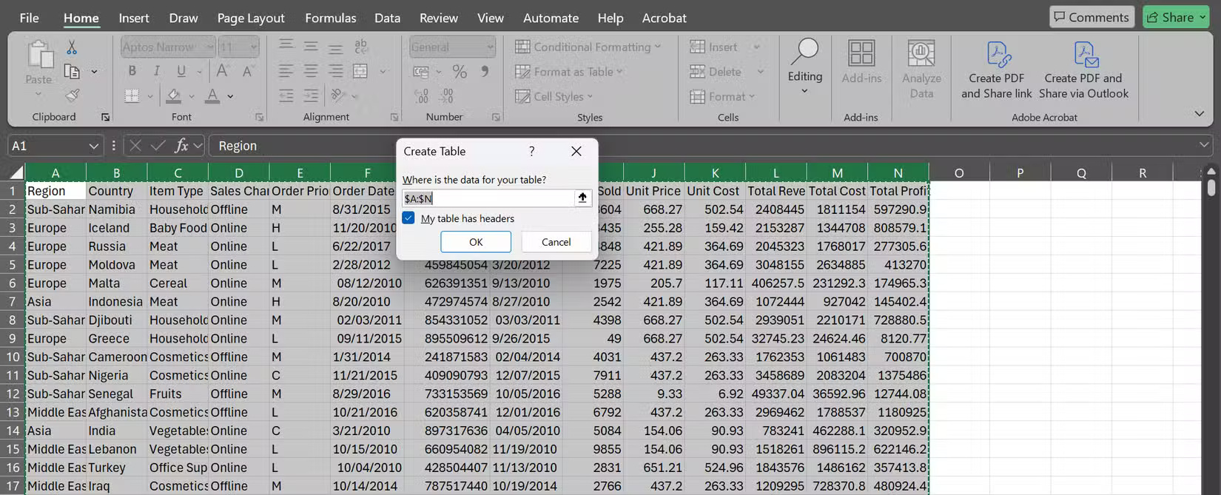Screen dimensions: 1221x495
Task: Uncheck My table has headers checkbox
Action: coord(408,218)
